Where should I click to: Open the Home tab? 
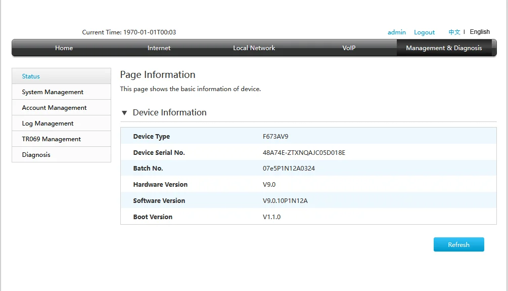(64, 48)
